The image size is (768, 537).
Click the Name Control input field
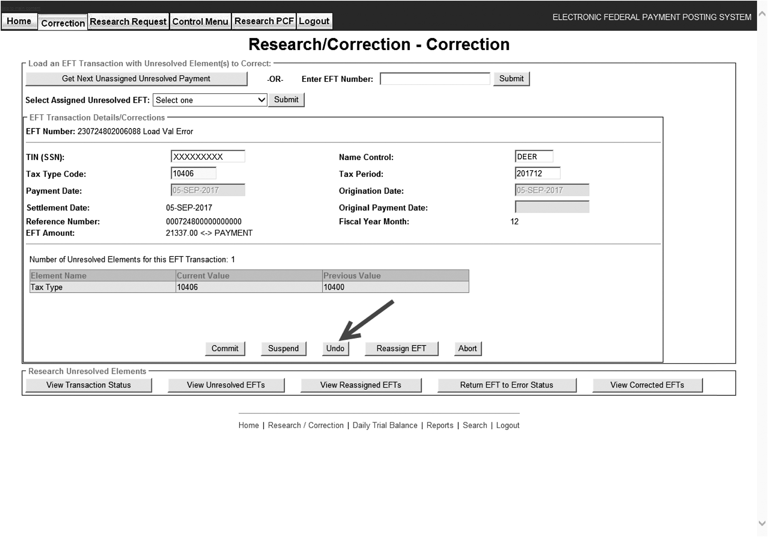(533, 157)
